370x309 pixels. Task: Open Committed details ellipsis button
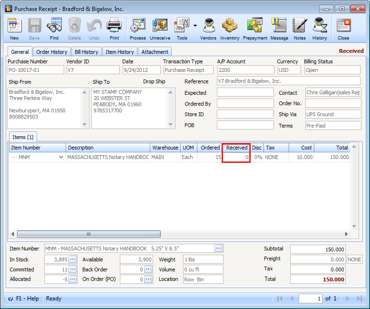[73, 269]
